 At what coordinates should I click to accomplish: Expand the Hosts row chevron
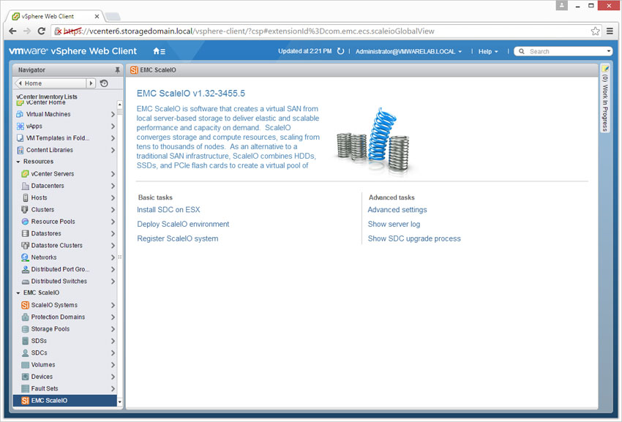pos(113,197)
